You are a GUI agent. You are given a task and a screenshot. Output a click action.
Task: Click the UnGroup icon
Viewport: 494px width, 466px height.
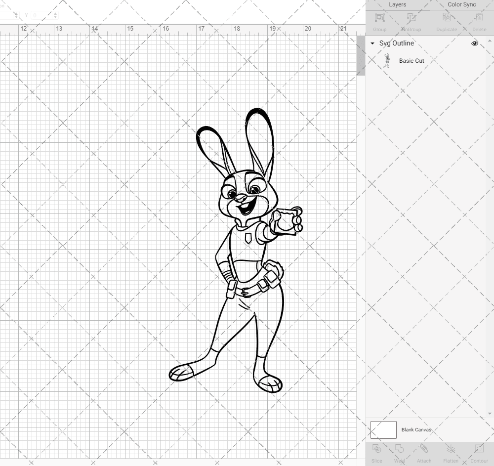coord(411,18)
